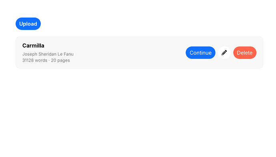This screenshot has height=157, width=276.
Task: Remove Carmilla using the Delete button
Action: point(245,53)
